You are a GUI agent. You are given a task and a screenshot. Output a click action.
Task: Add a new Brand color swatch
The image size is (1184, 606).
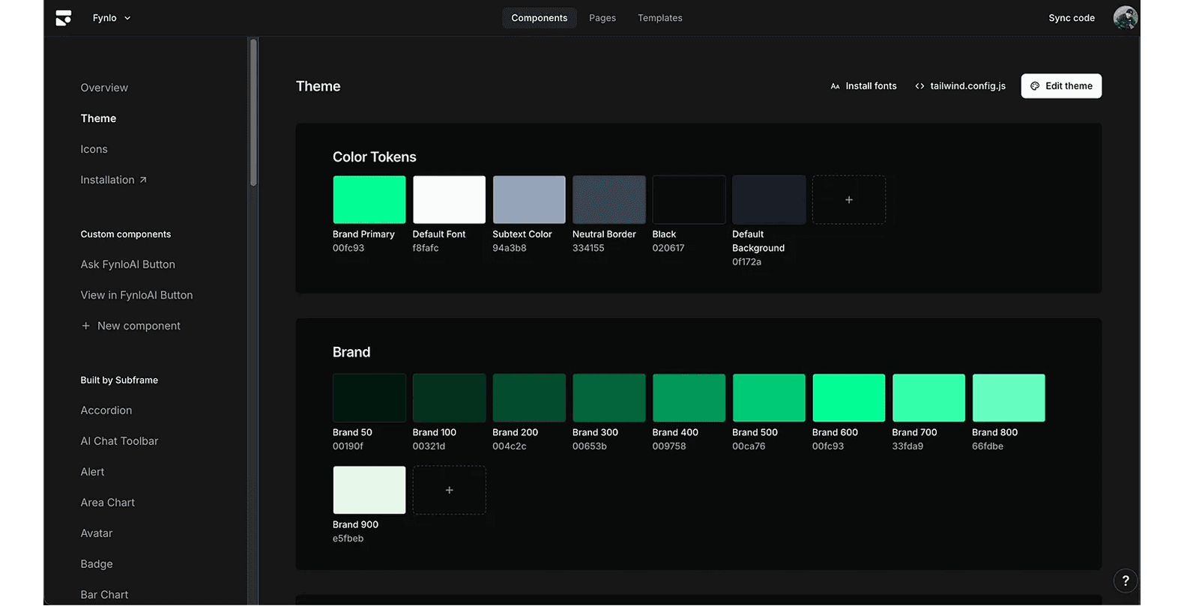click(x=449, y=490)
